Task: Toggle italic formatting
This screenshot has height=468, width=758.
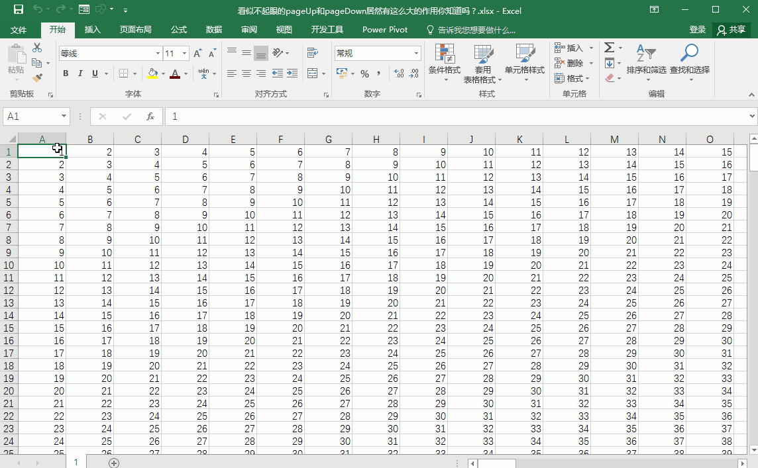Action: pos(80,73)
